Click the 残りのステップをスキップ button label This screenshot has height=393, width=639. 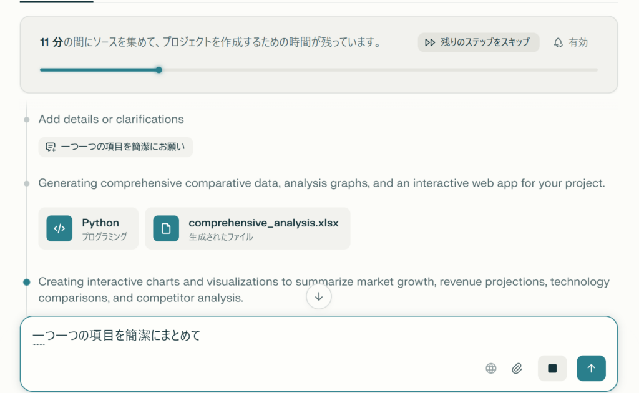click(x=485, y=42)
